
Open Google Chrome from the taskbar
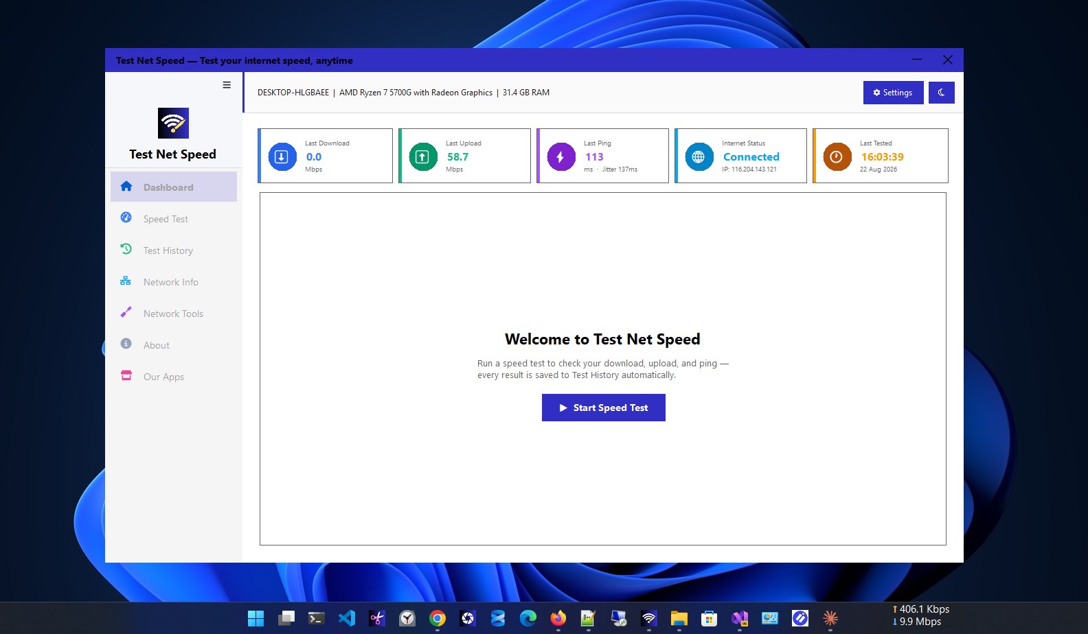coord(438,618)
